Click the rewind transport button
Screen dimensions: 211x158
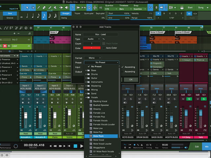(x=56, y=146)
